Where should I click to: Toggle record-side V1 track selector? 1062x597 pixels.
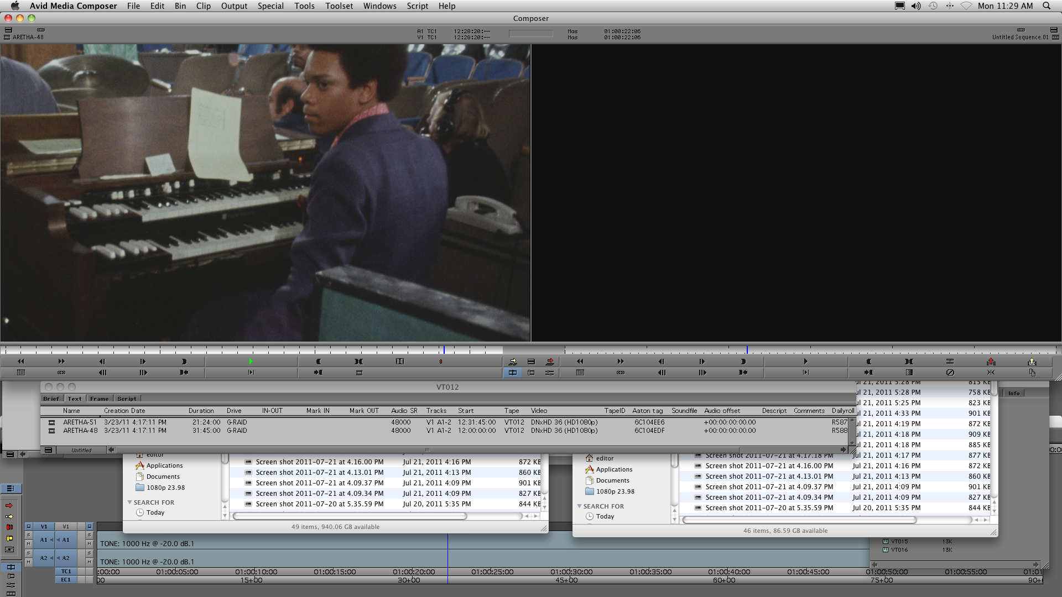click(66, 526)
